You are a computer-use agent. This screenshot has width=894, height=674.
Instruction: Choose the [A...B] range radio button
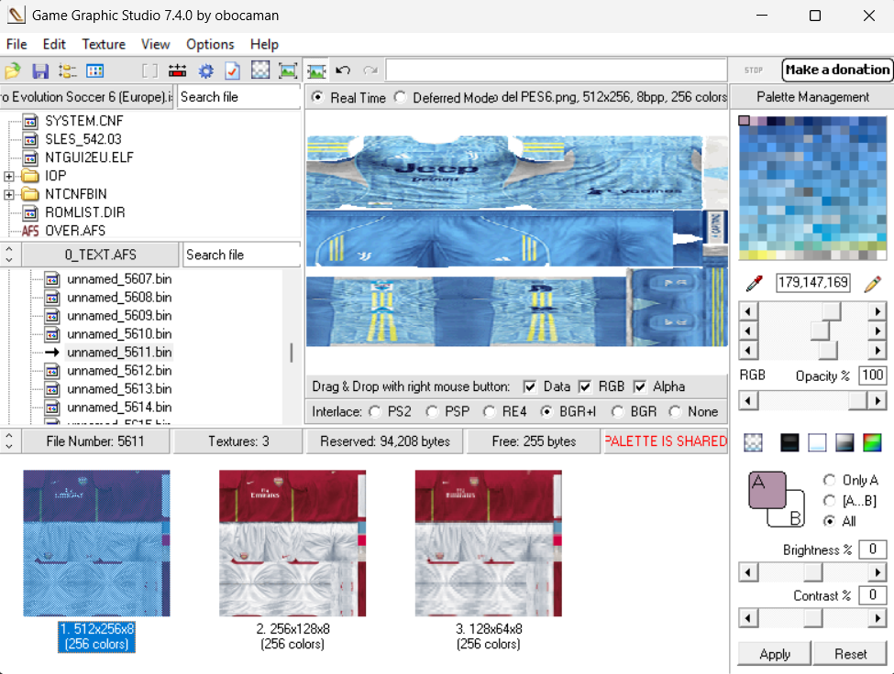pos(830,501)
